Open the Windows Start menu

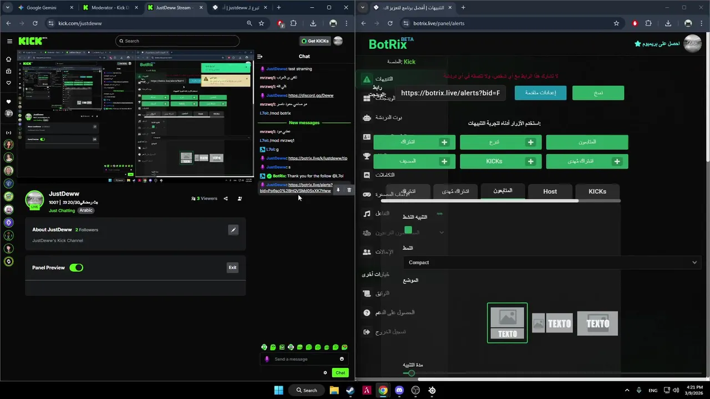[x=278, y=390]
